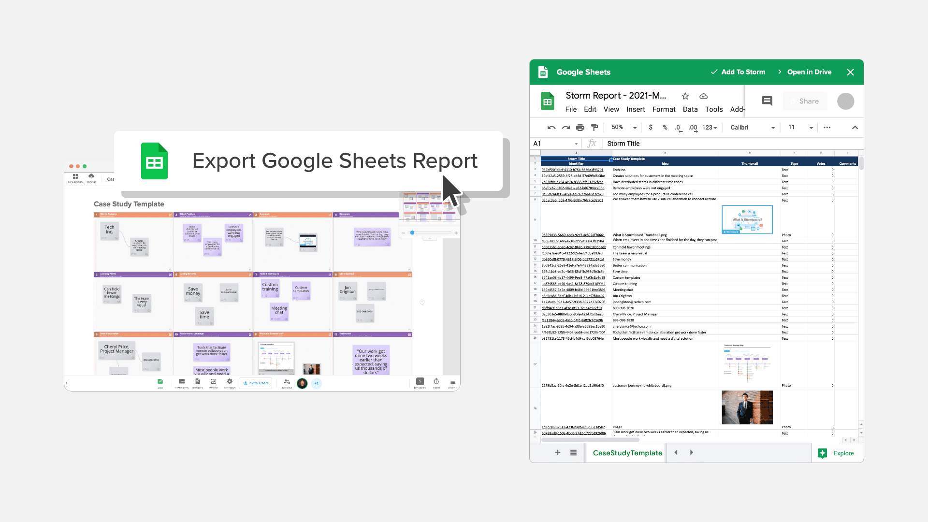
Task: Click the Print icon
Action: (x=580, y=128)
